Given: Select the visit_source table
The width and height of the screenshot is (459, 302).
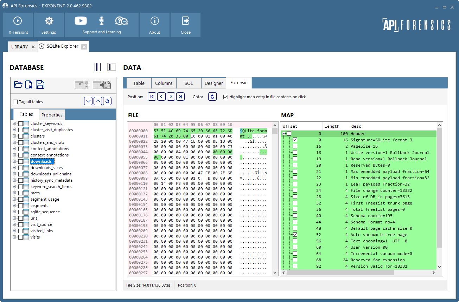Looking at the screenshot, I should pos(41,224).
